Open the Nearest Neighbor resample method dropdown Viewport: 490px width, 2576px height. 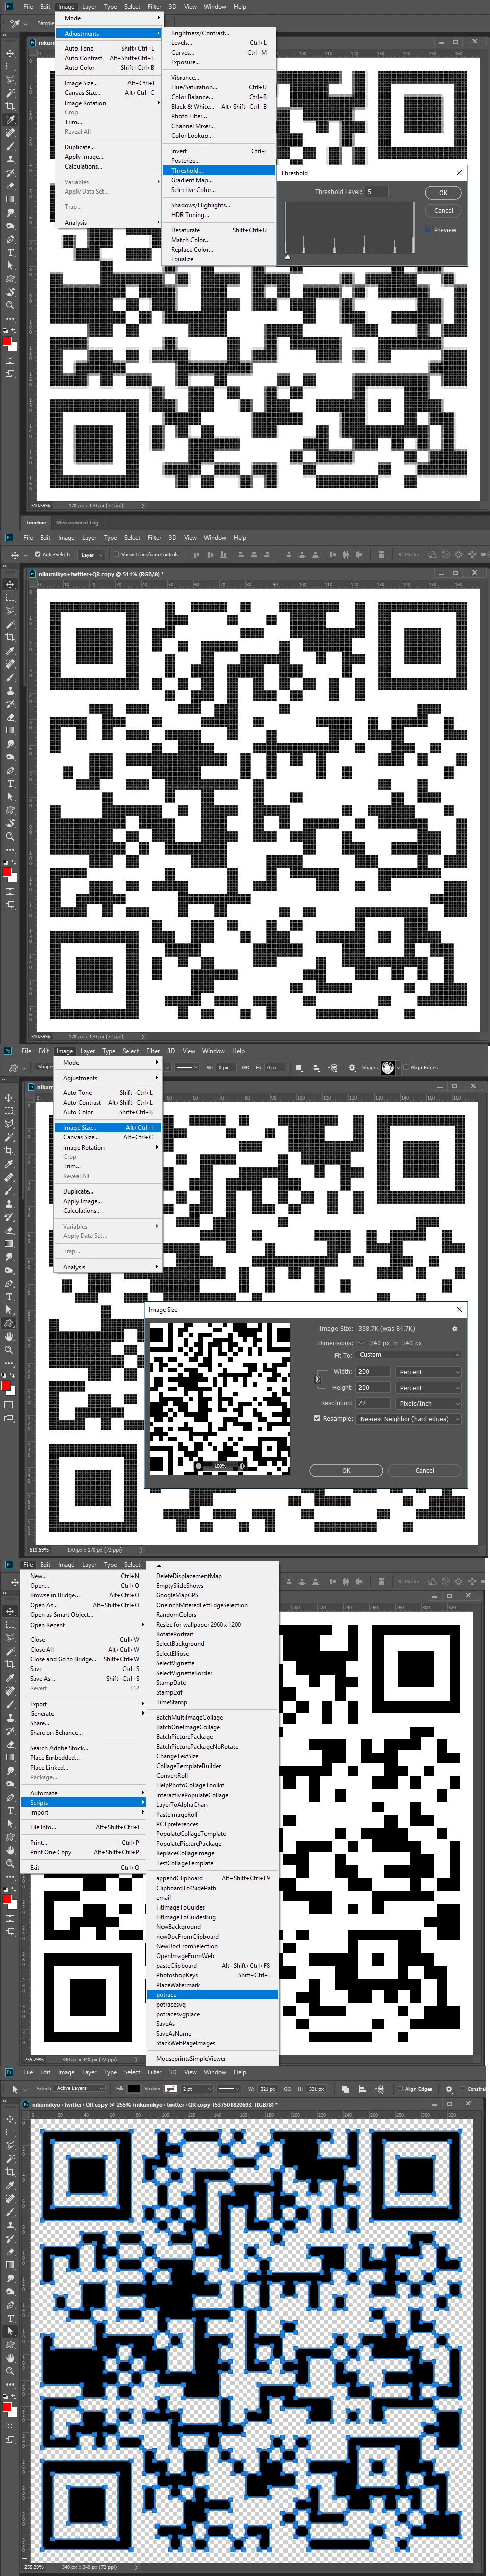(409, 1418)
